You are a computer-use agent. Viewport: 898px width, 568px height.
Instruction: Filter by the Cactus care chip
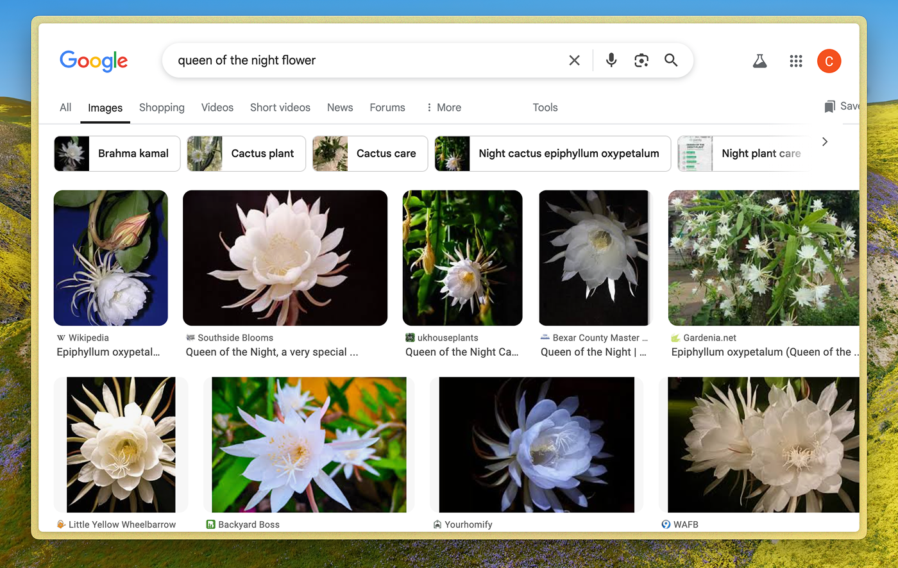pyautogui.click(x=370, y=153)
